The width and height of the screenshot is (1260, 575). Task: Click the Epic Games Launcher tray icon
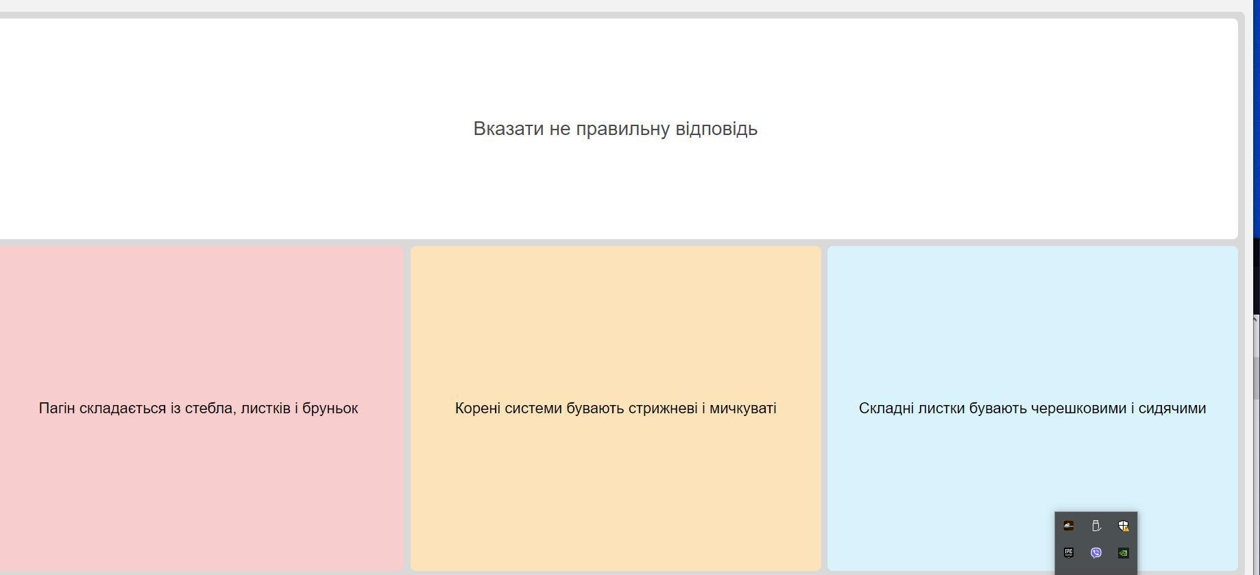coord(1068,552)
